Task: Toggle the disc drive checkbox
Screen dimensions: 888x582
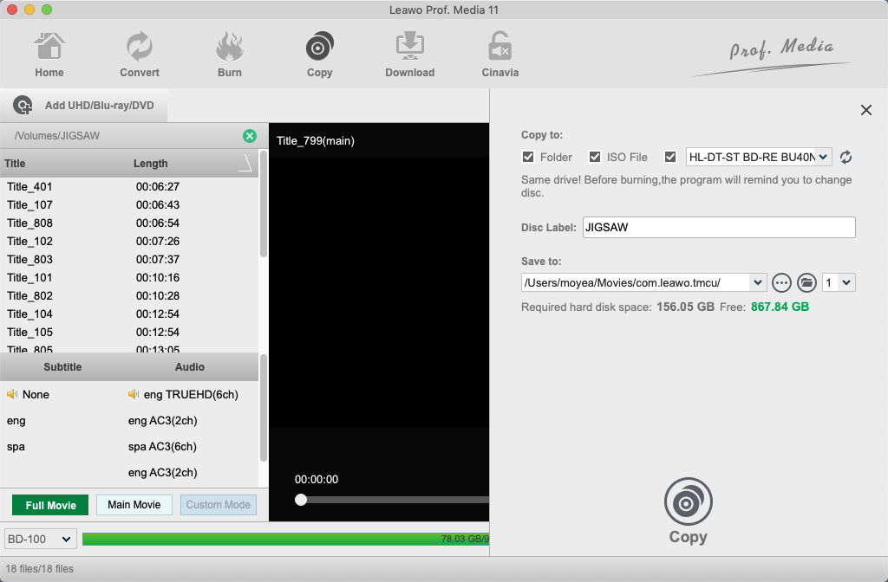Action: (670, 157)
